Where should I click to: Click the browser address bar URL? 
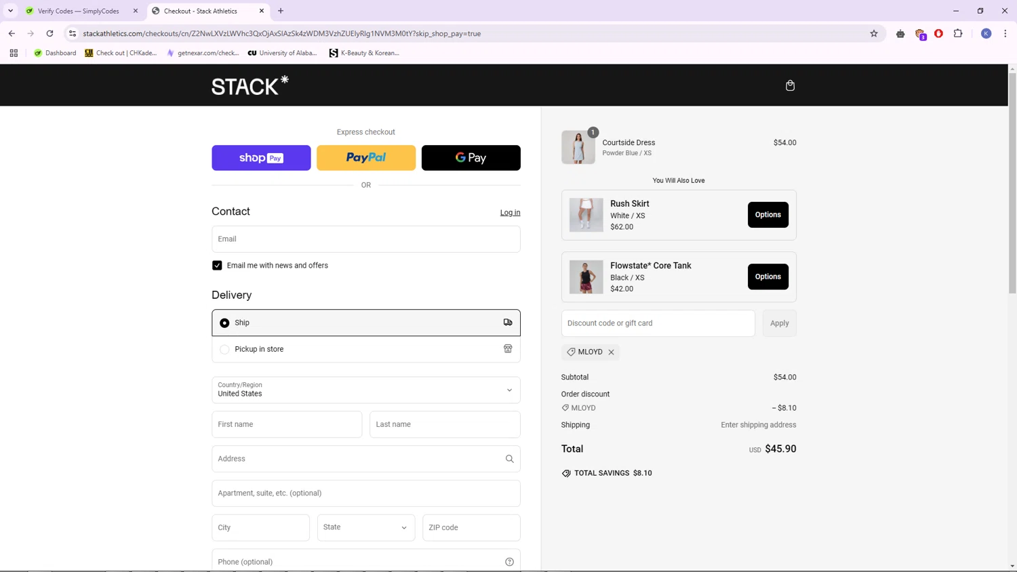(282, 33)
